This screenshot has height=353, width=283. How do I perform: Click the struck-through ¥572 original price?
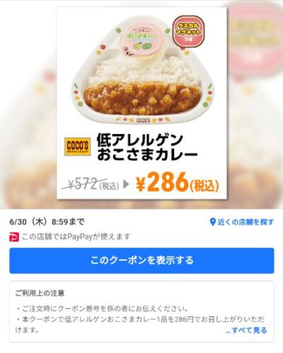point(90,184)
